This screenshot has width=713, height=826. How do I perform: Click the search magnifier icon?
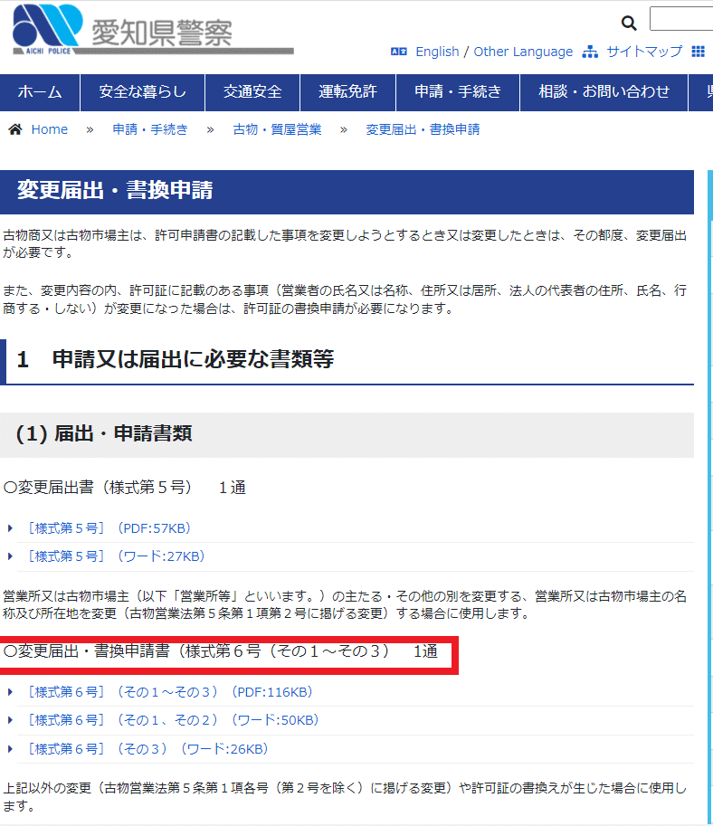click(629, 23)
